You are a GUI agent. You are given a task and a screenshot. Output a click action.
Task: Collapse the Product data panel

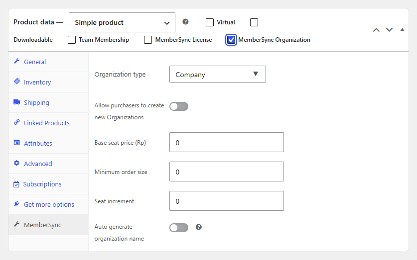(402, 29)
